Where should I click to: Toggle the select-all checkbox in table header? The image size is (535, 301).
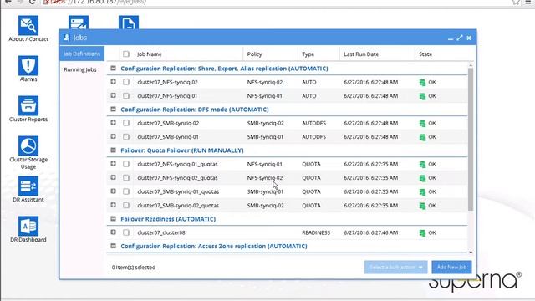pos(126,54)
